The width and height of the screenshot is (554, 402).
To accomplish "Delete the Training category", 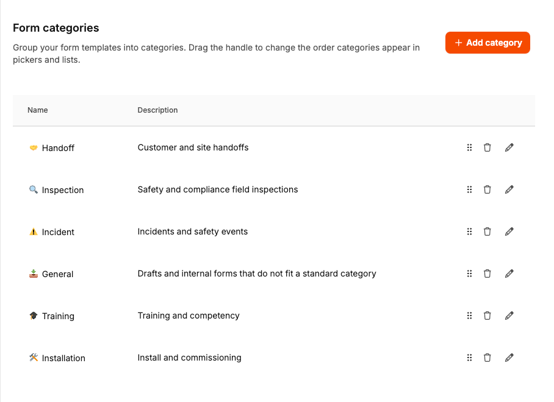I will [x=487, y=316].
